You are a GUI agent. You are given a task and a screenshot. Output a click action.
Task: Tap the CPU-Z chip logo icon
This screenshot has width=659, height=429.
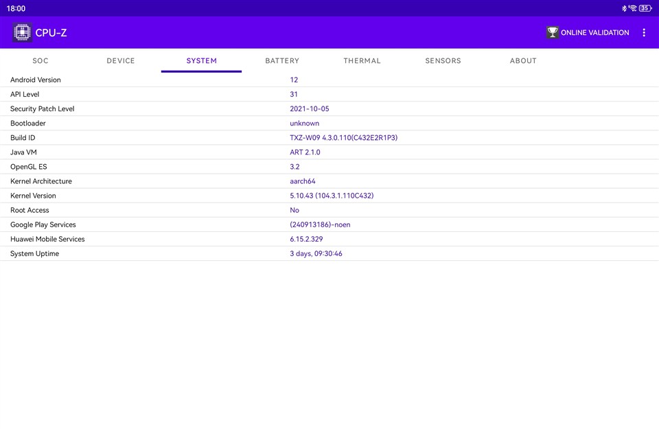(x=22, y=32)
